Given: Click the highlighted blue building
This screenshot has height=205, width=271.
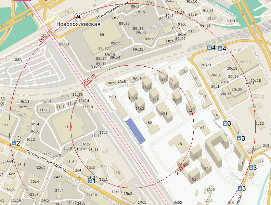Looking at the screenshot, I should pos(135,131).
